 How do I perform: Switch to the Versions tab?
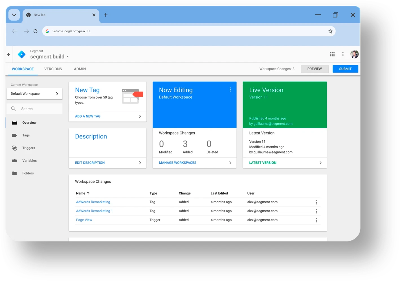(x=53, y=69)
